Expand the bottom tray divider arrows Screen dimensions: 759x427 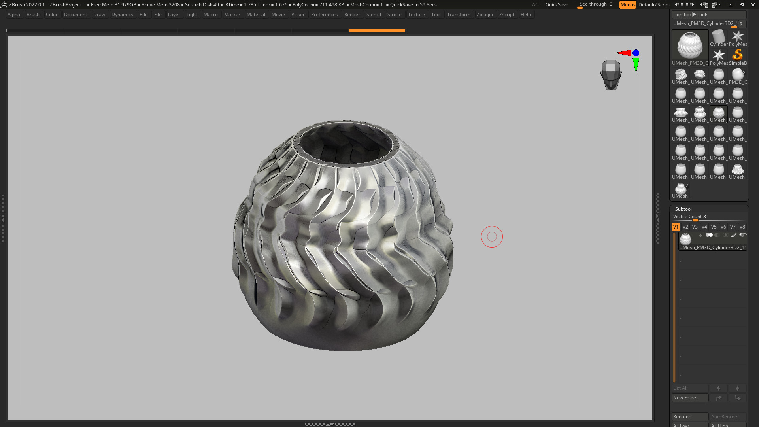point(330,425)
